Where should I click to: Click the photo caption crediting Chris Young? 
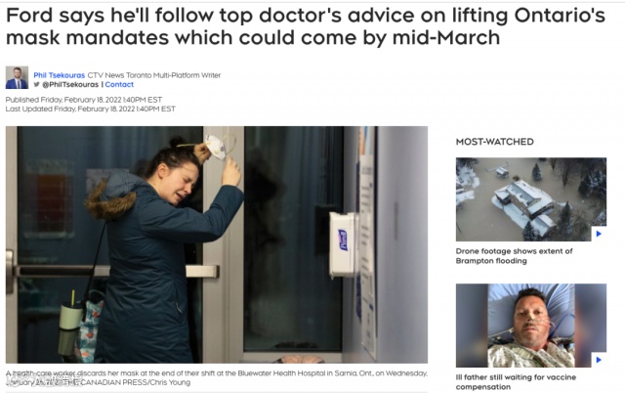coord(217,377)
